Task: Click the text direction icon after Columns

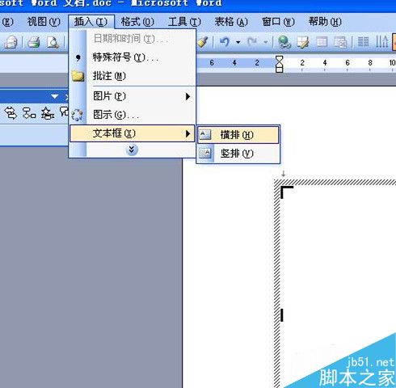Action: (x=382, y=42)
